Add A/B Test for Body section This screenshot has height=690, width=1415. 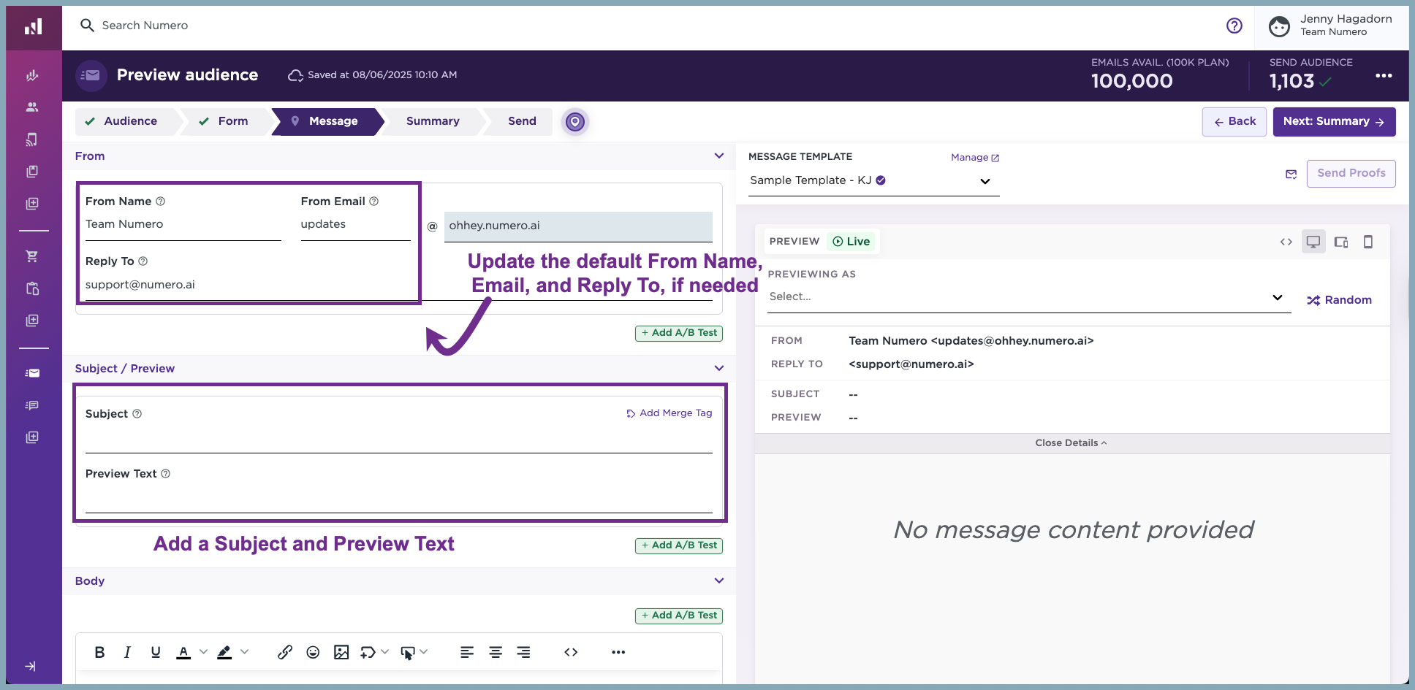[679, 616]
